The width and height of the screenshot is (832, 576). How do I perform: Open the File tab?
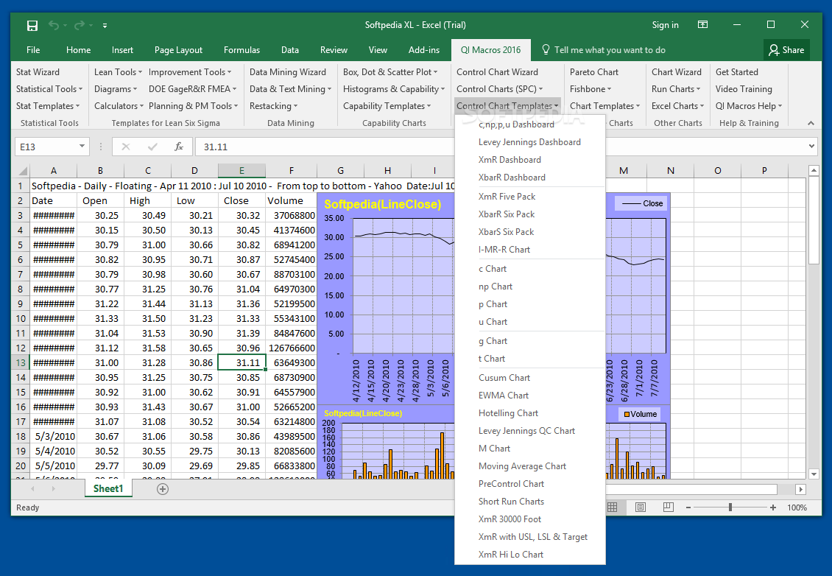click(33, 50)
